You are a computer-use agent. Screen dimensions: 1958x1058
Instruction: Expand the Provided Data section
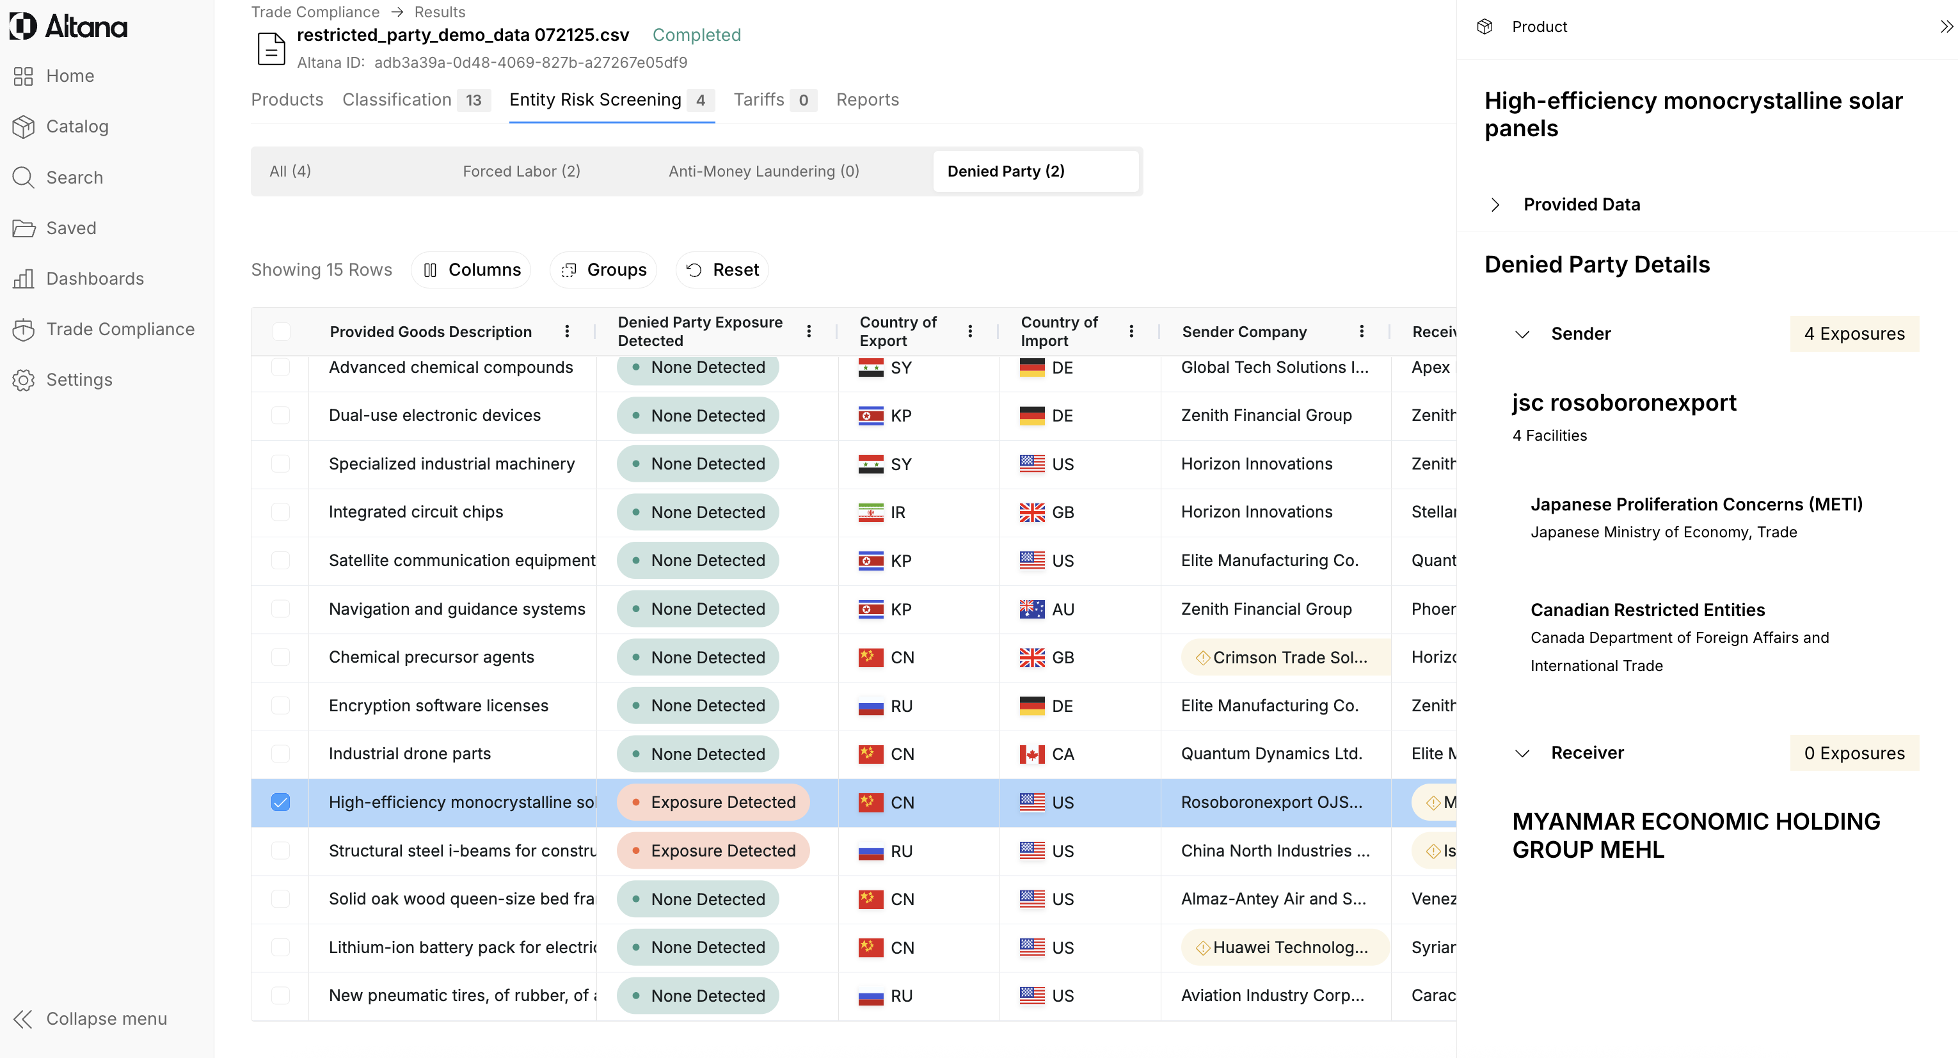pos(1495,205)
